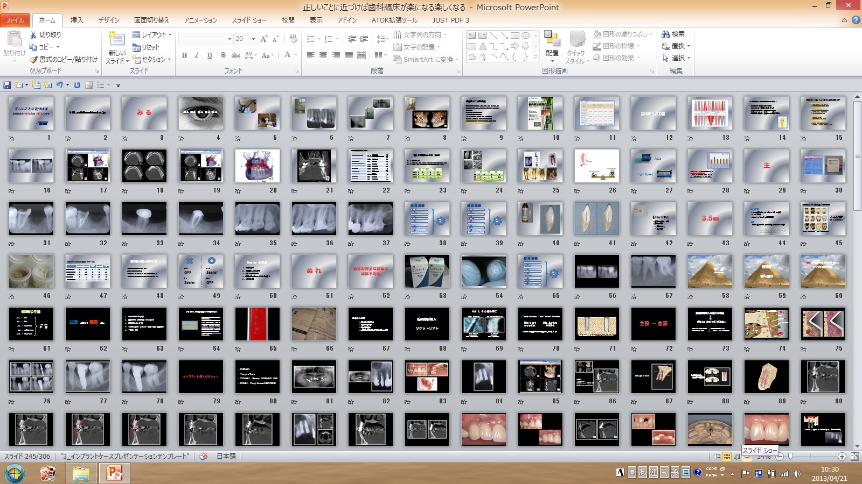The height and width of the screenshot is (484, 862).
Task: Click the リセット reset button
Action: [146, 47]
